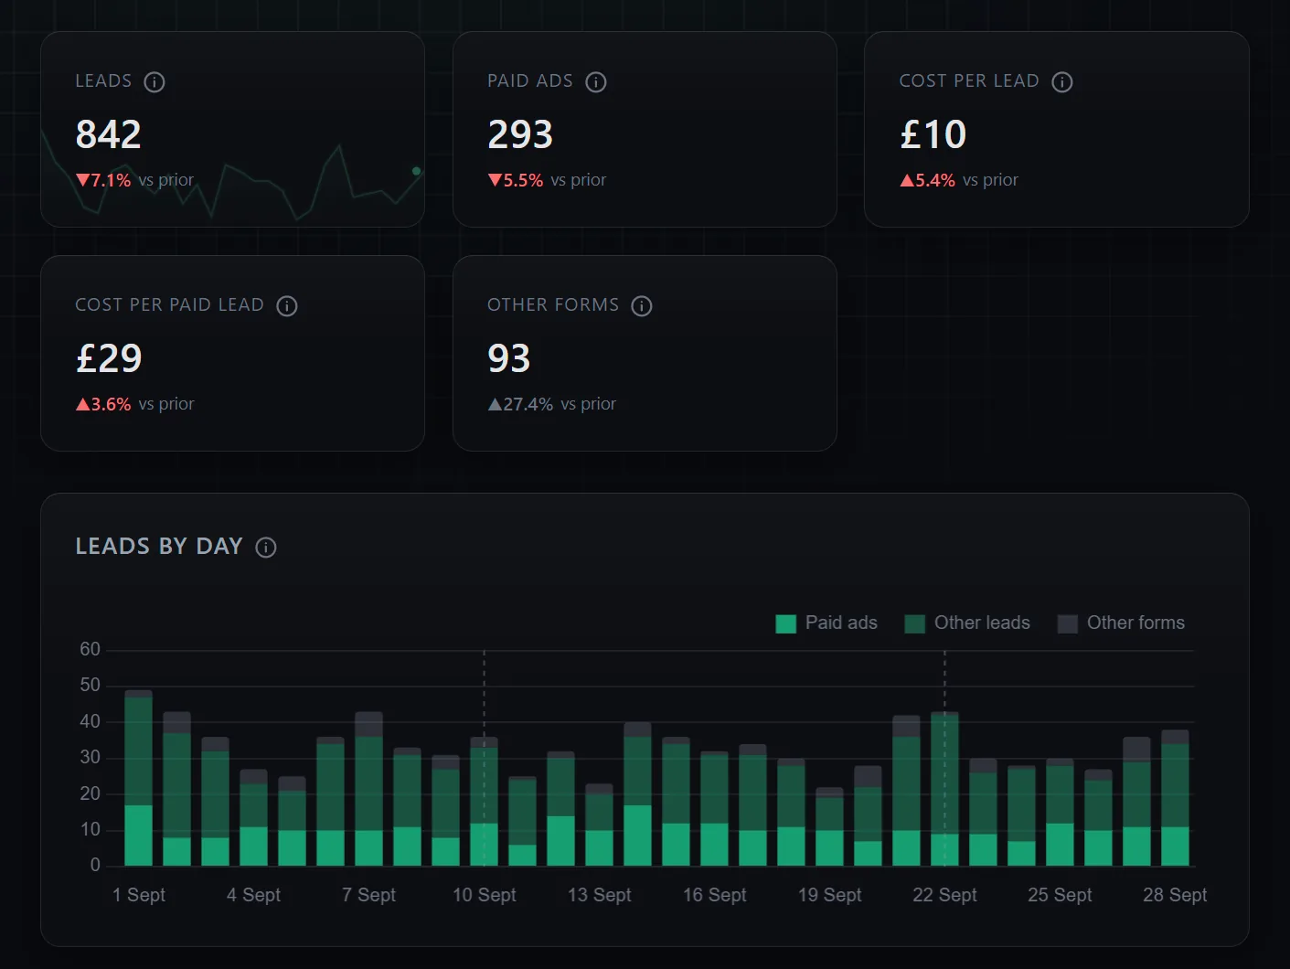Toggle the Other leads series in the legend
This screenshot has width=1290, height=969.
click(967, 623)
